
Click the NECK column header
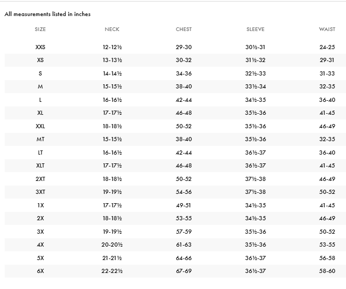pyautogui.click(x=112, y=29)
